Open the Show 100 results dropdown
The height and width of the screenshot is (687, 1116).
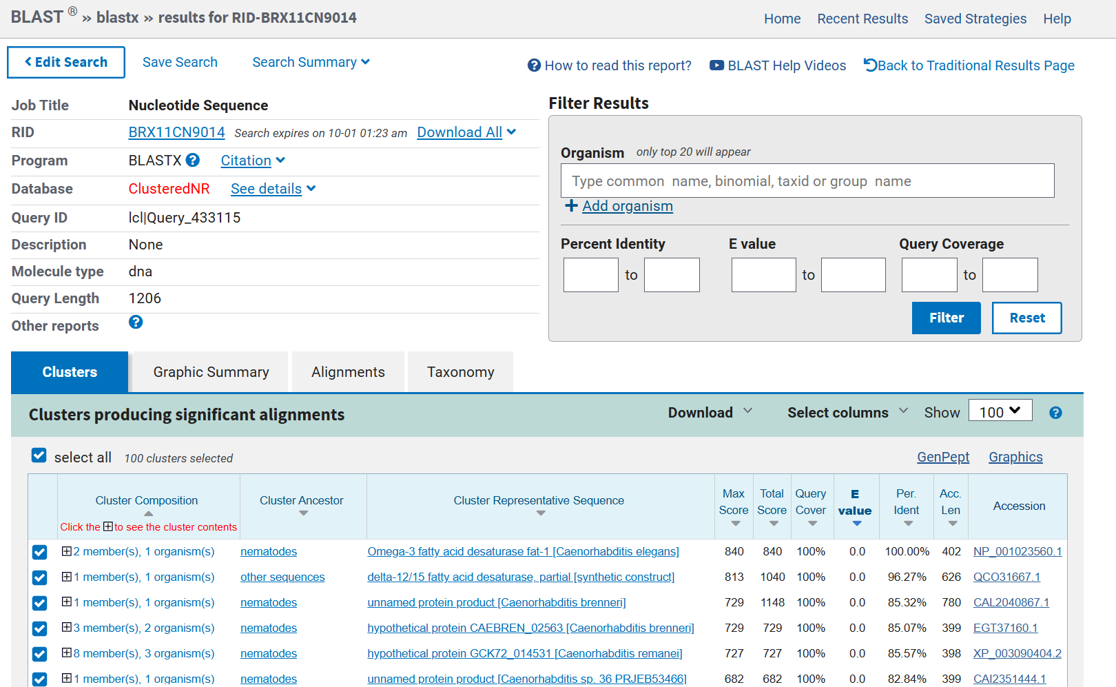pos(1000,411)
